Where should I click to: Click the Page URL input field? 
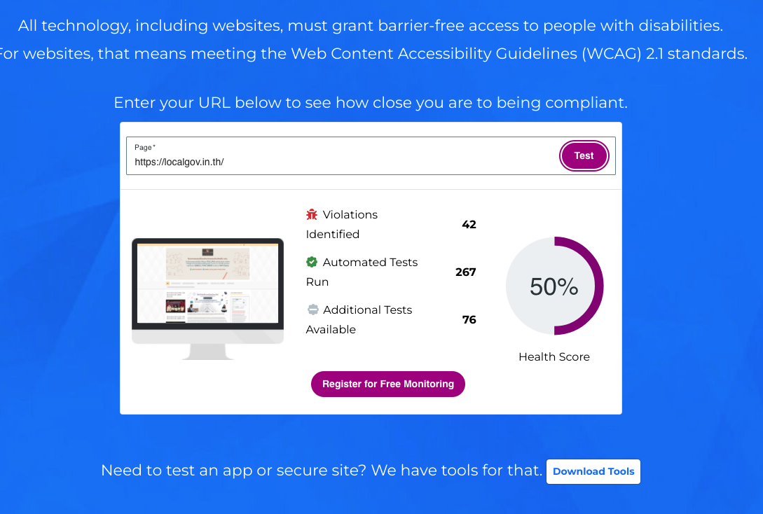341,155
